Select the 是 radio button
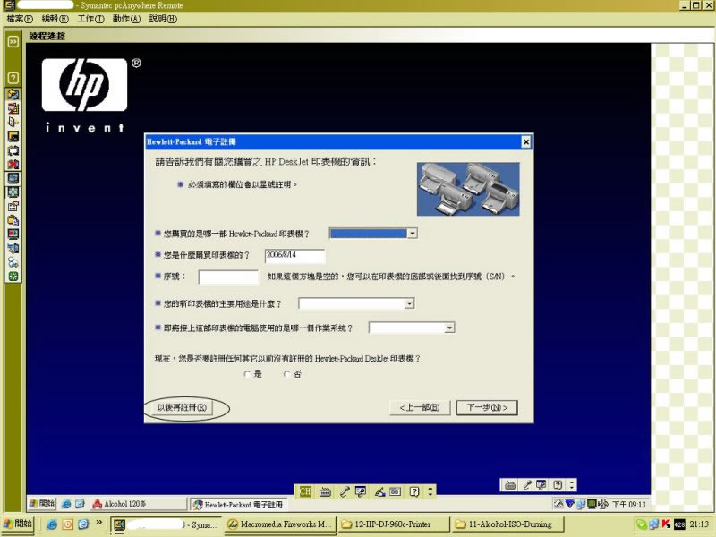The width and height of the screenshot is (716, 537). 247,374
